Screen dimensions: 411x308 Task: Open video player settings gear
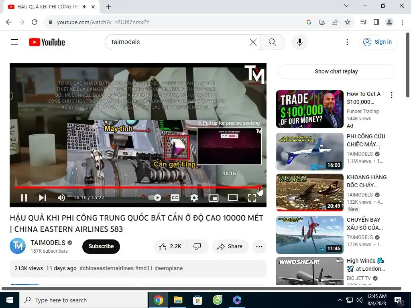pyautogui.click(x=194, y=198)
